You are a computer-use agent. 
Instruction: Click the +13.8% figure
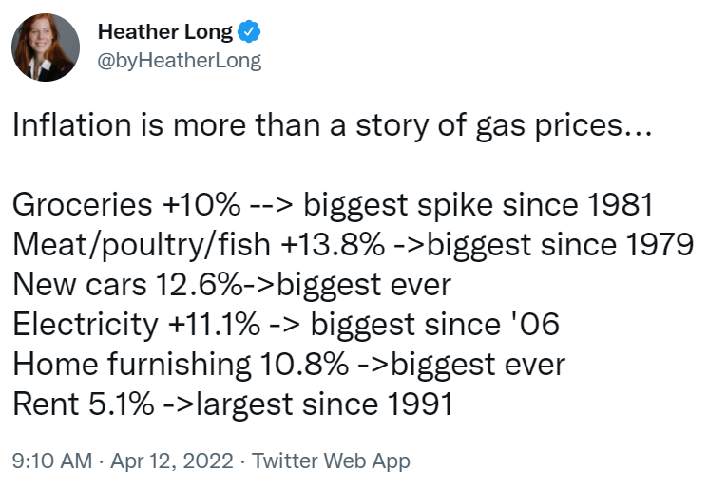click(x=333, y=245)
